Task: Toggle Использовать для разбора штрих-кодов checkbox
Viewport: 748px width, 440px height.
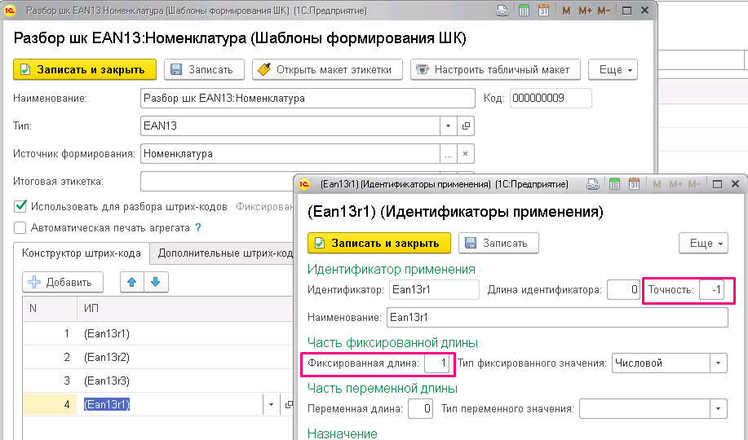Action: point(20,206)
